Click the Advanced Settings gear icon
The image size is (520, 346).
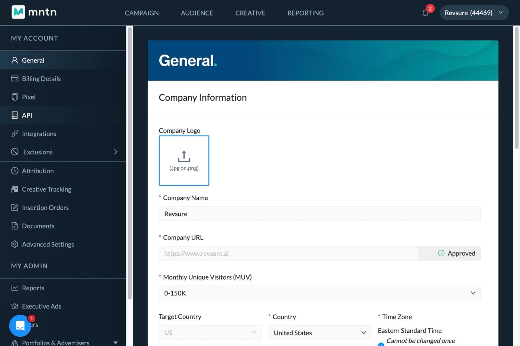click(14, 244)
